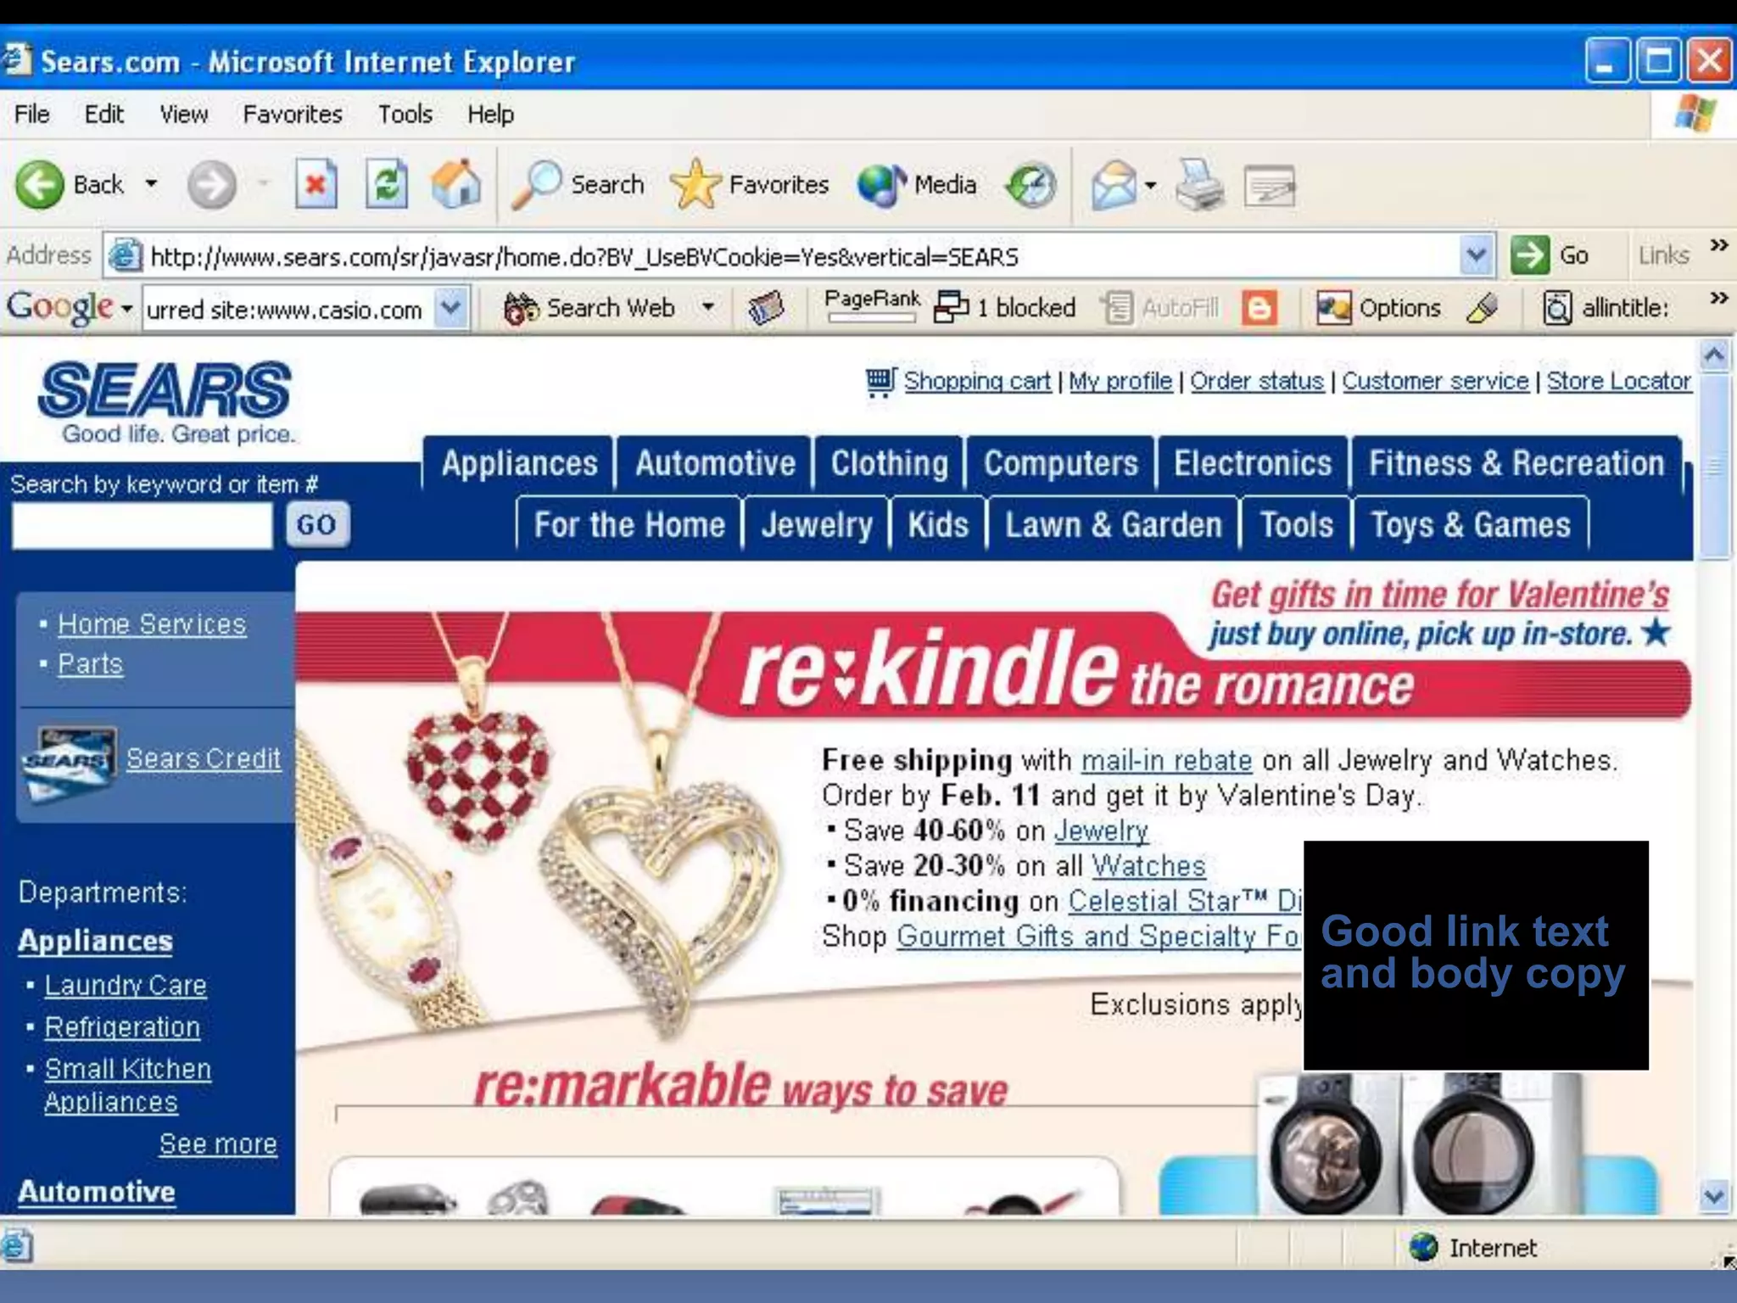
Task: Select the Lawn & Garden tab
Action: pos(1114,526)
